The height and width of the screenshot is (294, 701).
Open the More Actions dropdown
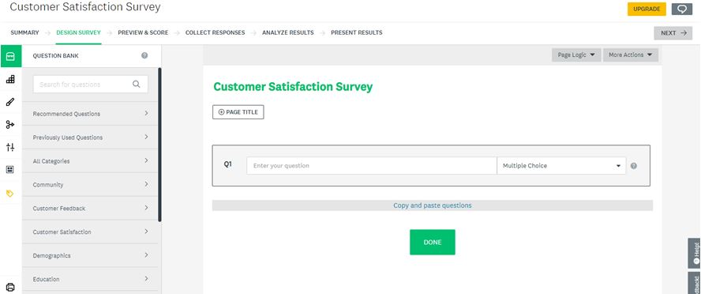coord(631,55)
